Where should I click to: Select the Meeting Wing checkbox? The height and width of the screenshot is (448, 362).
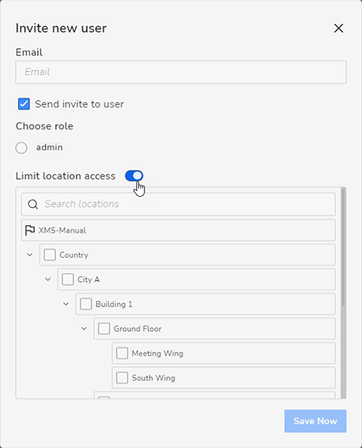pos(122,353)
